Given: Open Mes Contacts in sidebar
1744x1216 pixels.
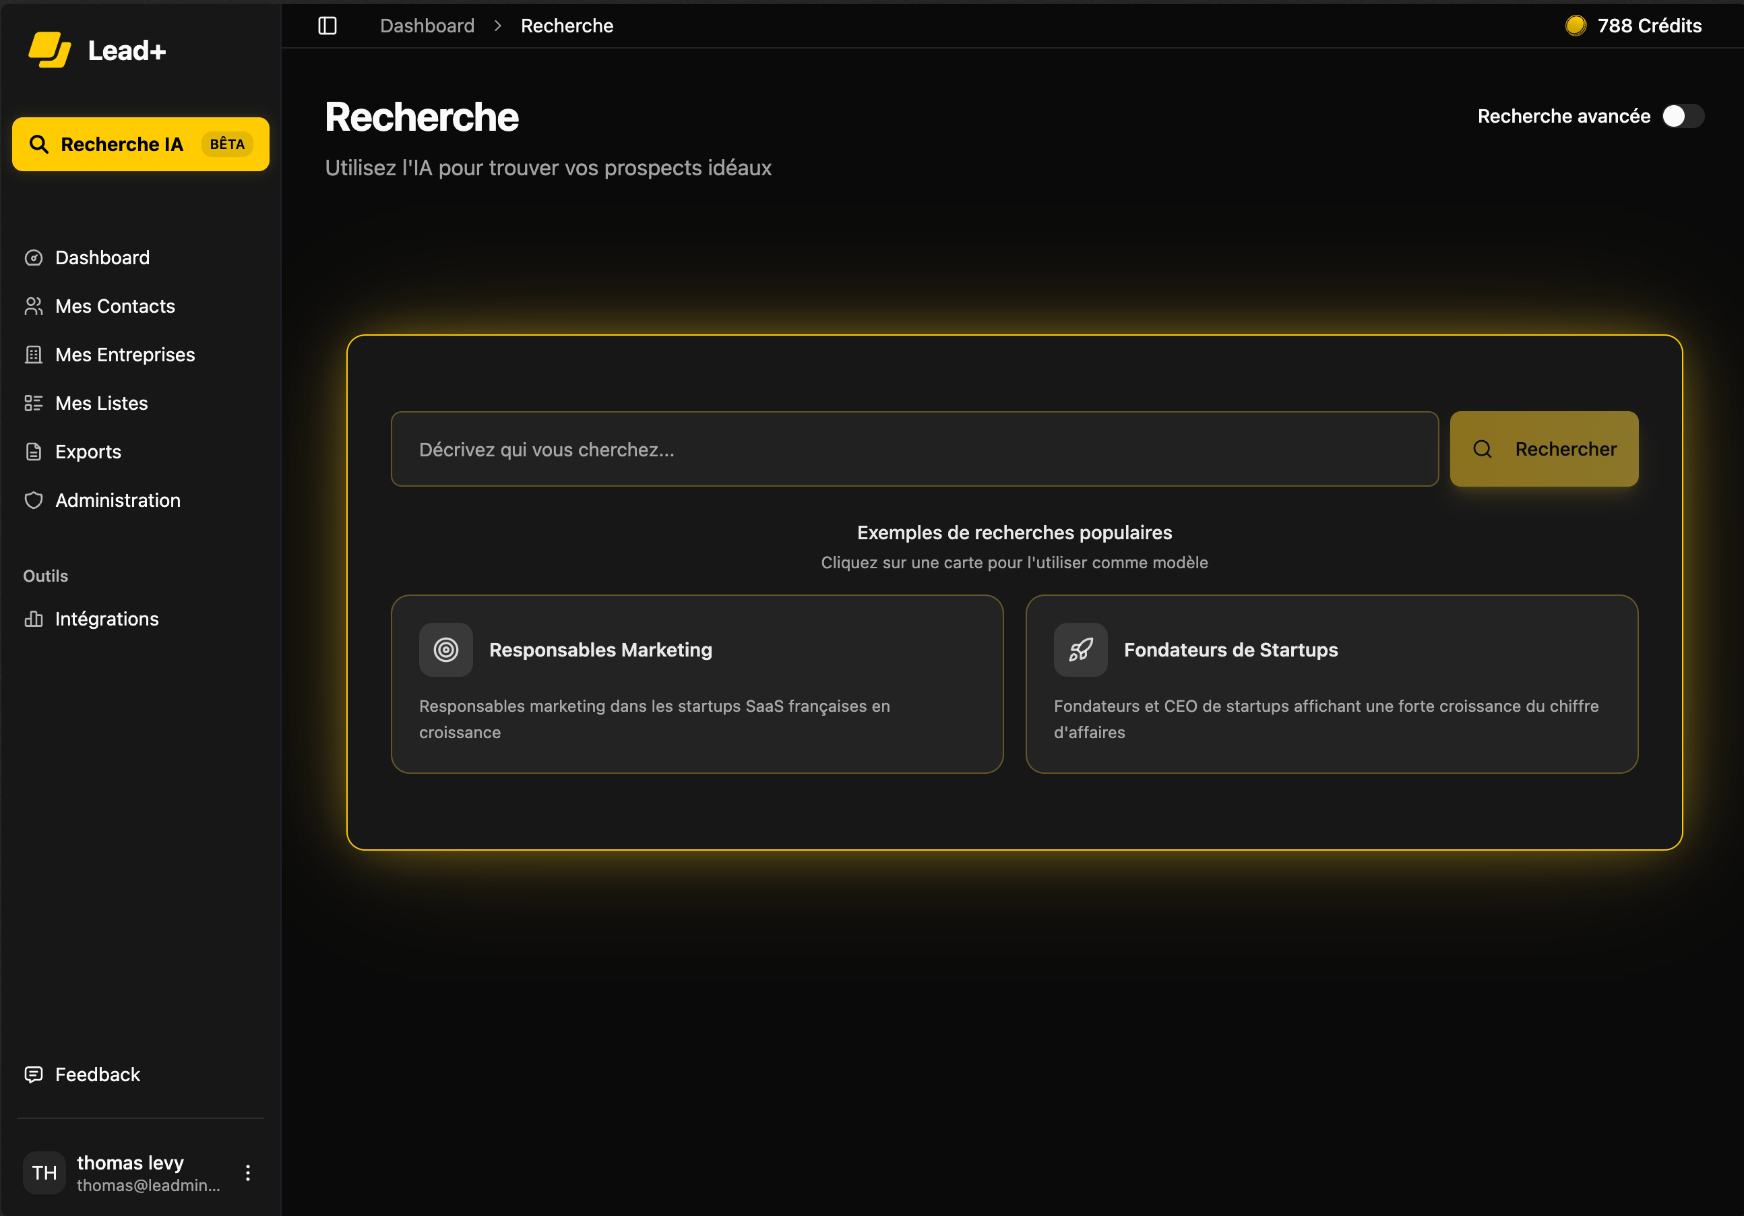Looking at the screenshot, I should click(x=115, y=306).
